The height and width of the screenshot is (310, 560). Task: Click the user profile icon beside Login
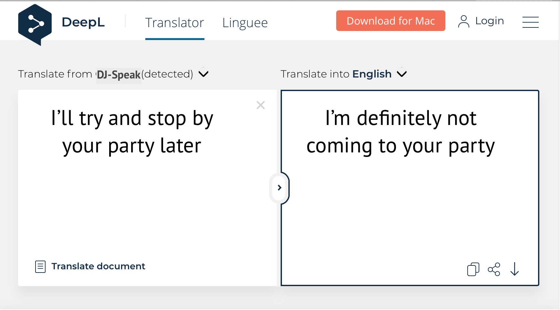point(463,22)
